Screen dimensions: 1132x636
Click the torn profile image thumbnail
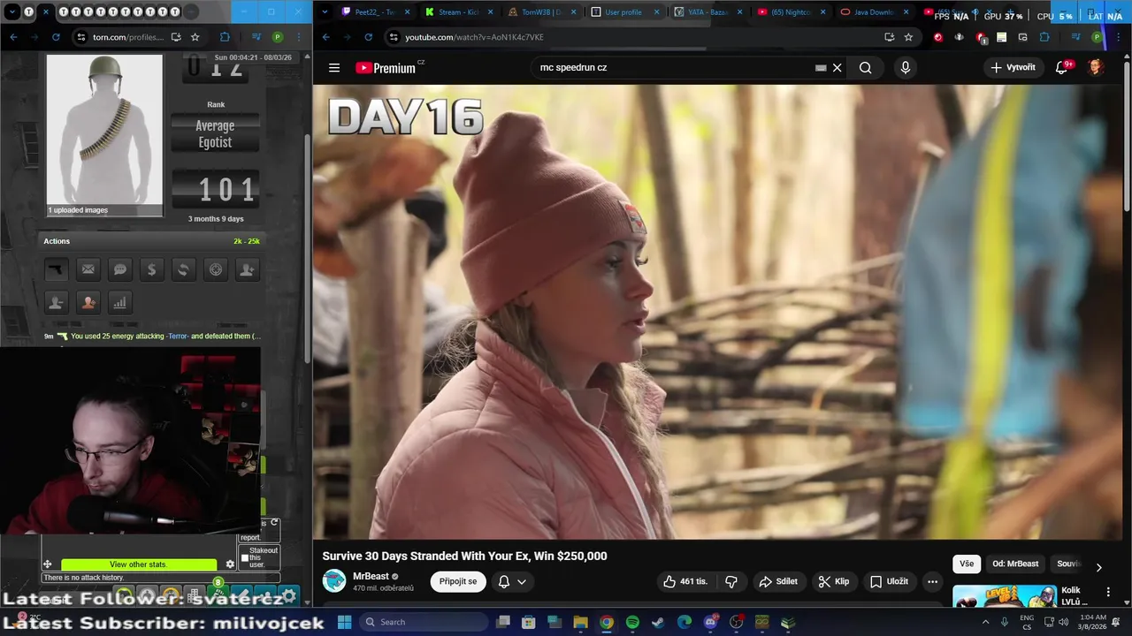pyautogui.click(x=104, y=130)
